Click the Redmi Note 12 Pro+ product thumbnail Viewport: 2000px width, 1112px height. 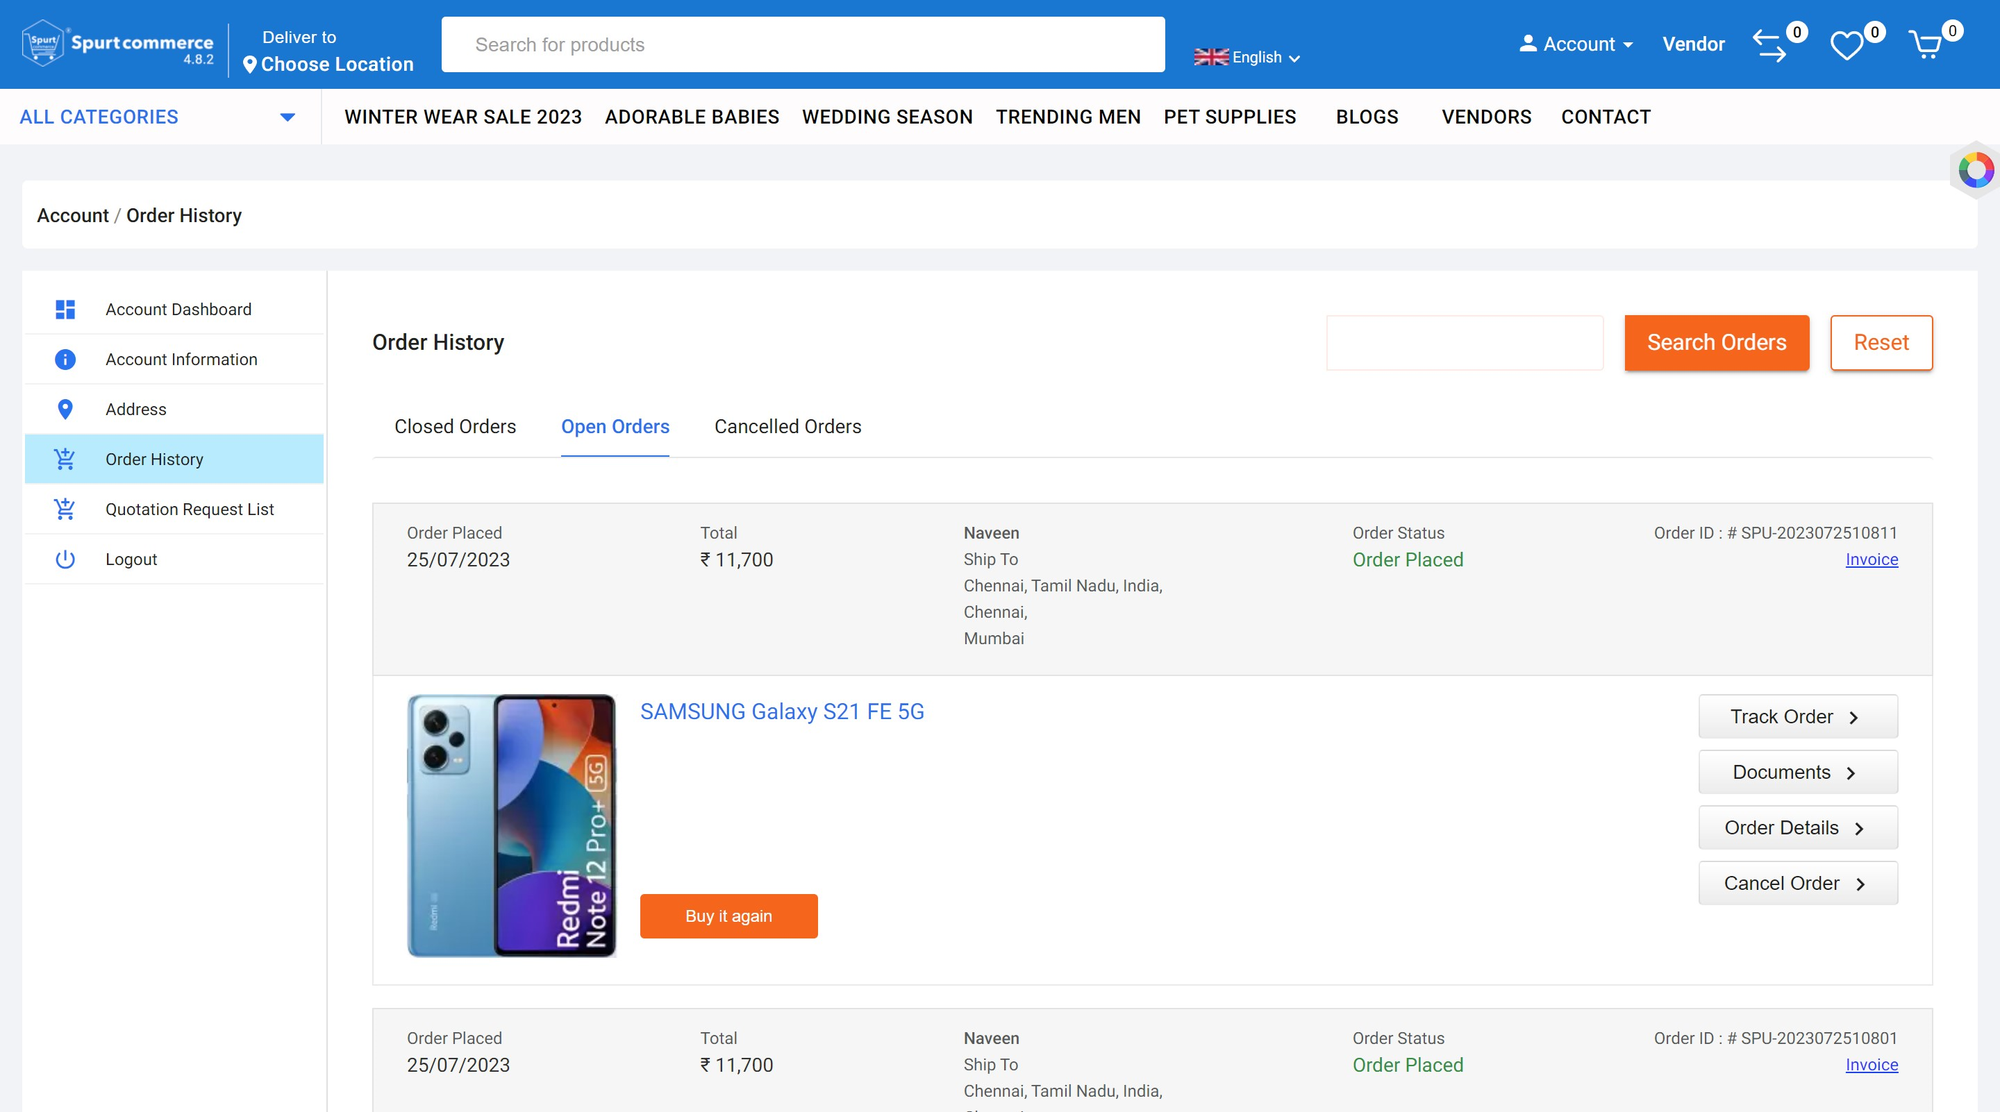point(512,825)
